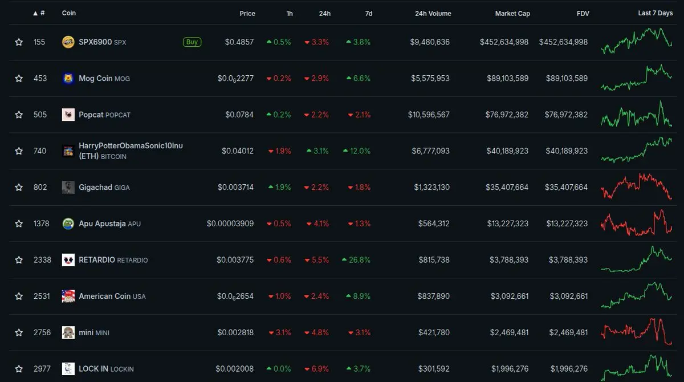Click the Buy button for SPX6900
The image size is (684, 382).
coord(192,42)
